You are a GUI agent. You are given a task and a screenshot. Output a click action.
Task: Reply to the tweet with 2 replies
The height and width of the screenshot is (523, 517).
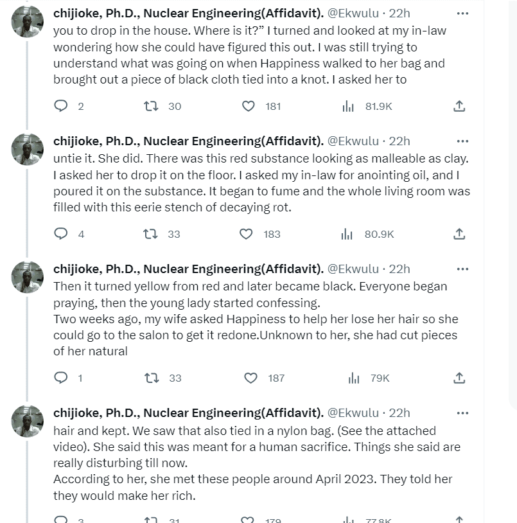click(61, 106)
